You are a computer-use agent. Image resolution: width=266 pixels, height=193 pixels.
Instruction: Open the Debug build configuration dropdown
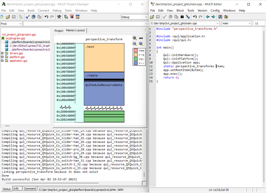coord(146,17)
